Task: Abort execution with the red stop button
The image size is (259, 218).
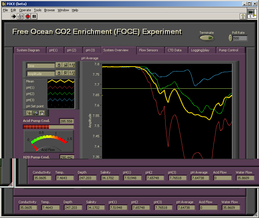Action: [x=28, y=16]
